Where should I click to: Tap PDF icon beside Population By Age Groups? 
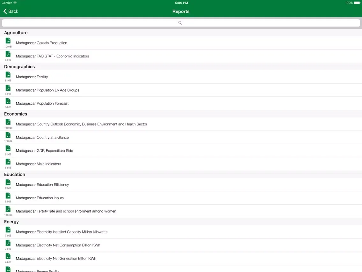[8, 88]
